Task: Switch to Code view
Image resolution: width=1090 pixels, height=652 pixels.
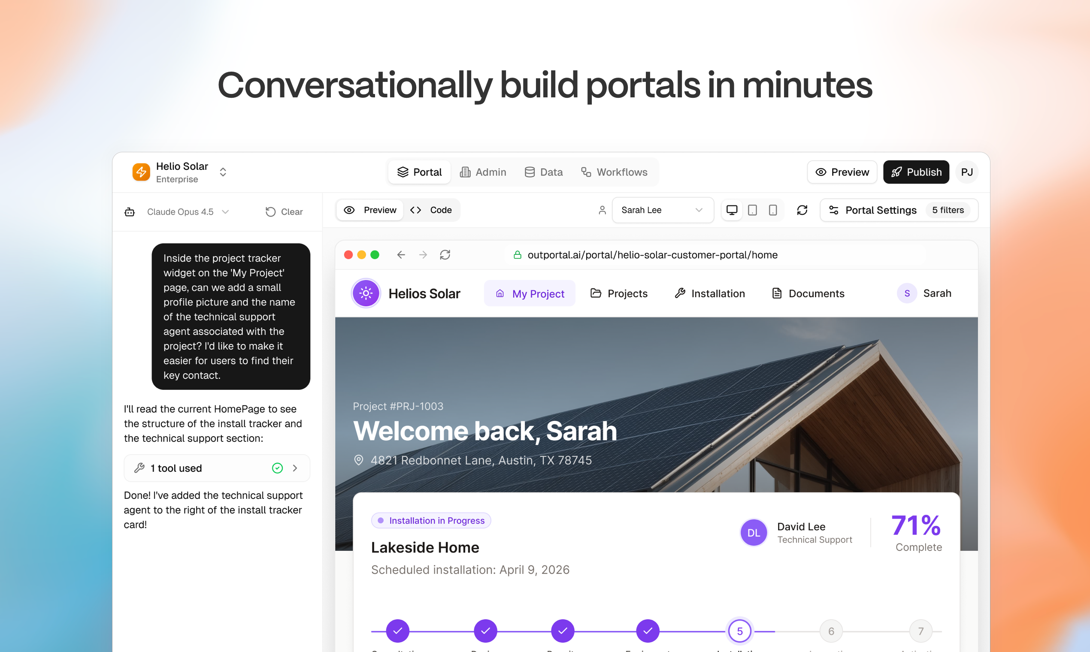Action: [x=432, y=210]
